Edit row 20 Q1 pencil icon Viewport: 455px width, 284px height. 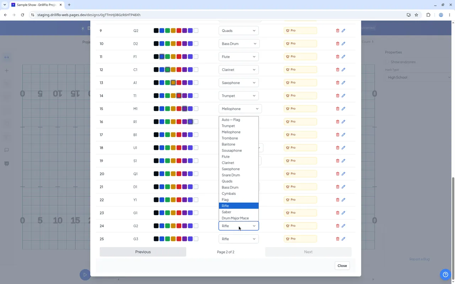tap(343, 174)
